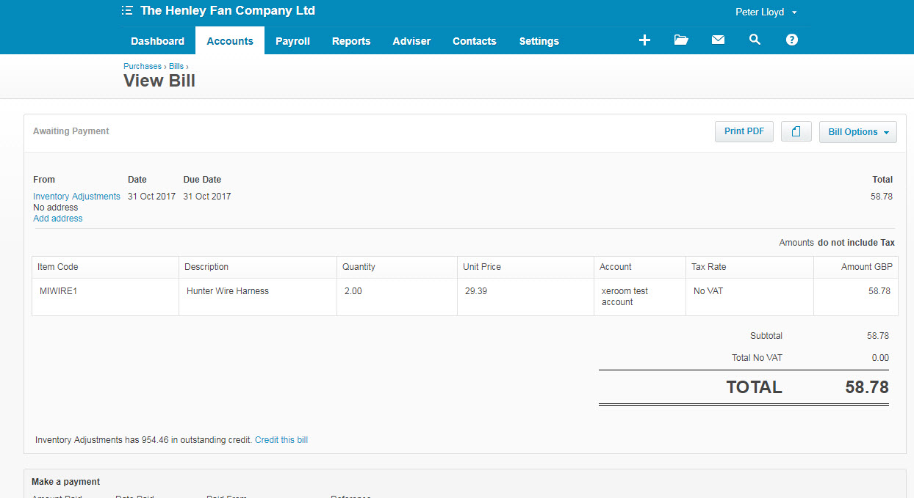Go to the Dashboard tab
The height and width of the screenshot is (498, 914).
[x=157, y=41]
